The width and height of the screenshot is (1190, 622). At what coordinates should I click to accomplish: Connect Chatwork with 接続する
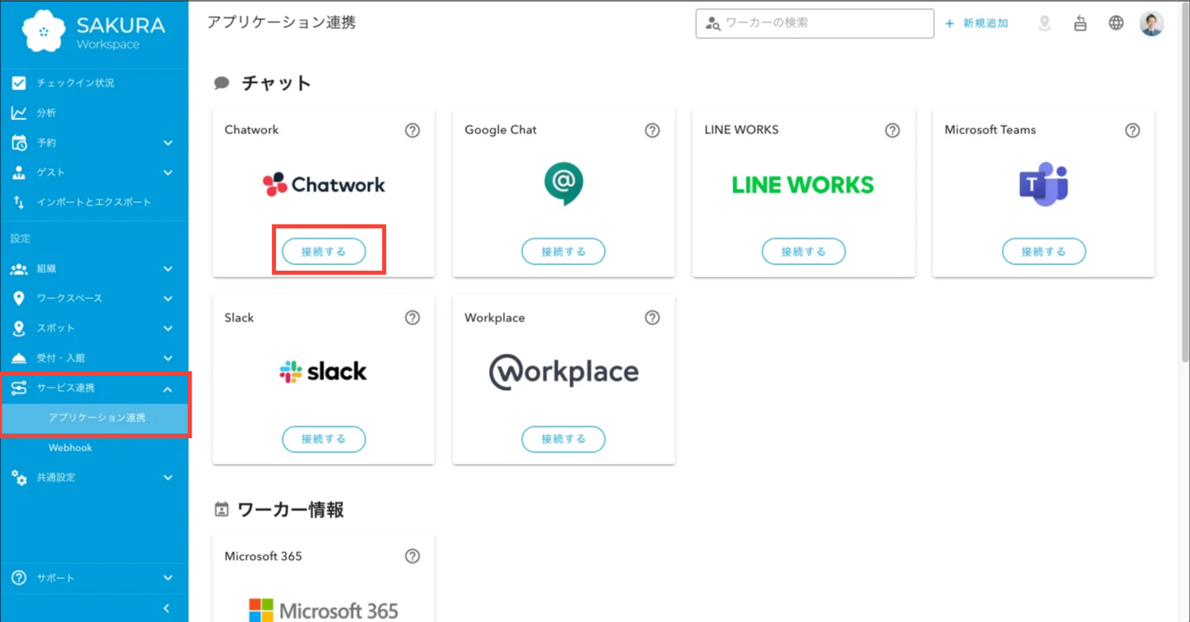tap(324, 252)
